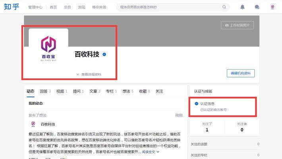
Task: Click the 发布了想法 label
Action: [x=37, y=115]
